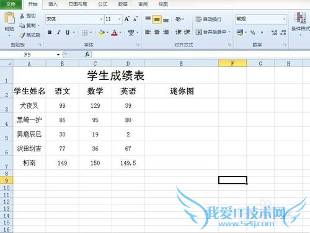This screenshot has height=233, width=310.
Task: Apply comma style
Action: (x=262, y=32)
